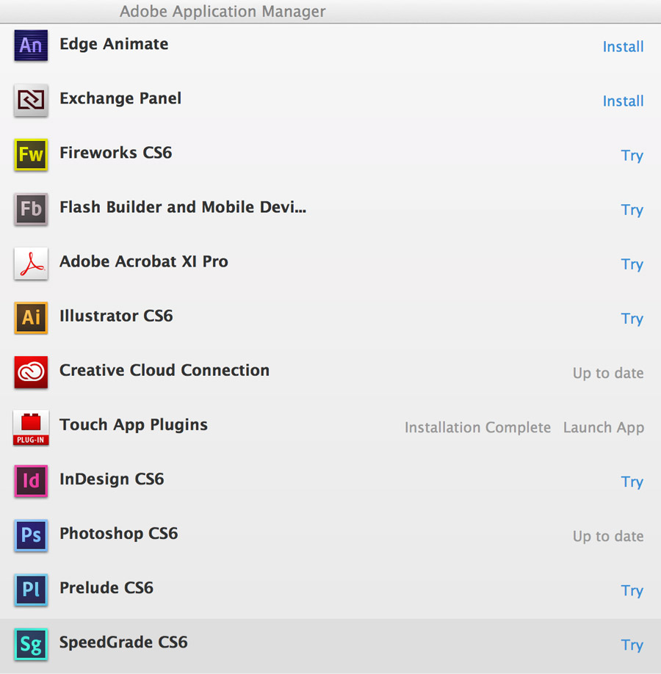
Task: Try SpeedGrade CS6
Action: [632, 645]
